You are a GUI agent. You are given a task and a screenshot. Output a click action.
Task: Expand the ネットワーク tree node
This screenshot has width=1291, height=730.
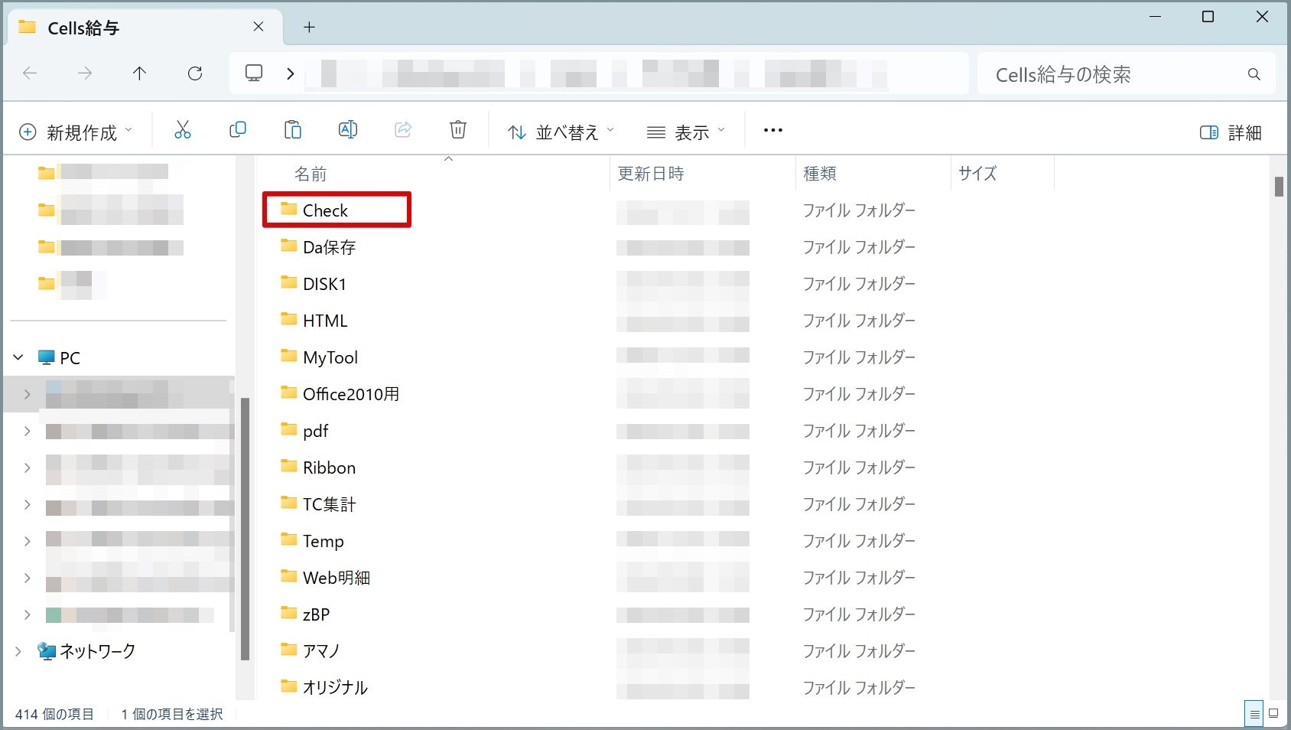click(x=18, y=651)
